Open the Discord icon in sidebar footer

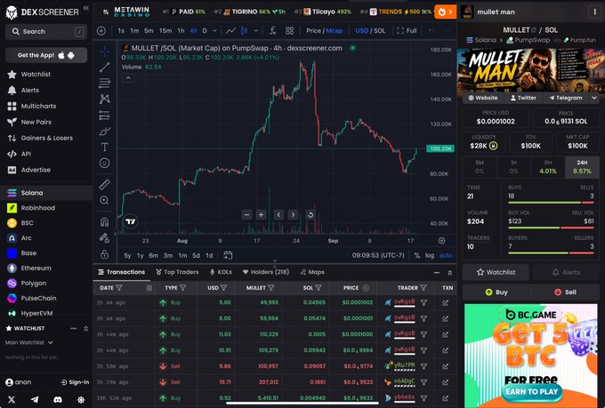[58, 400]
